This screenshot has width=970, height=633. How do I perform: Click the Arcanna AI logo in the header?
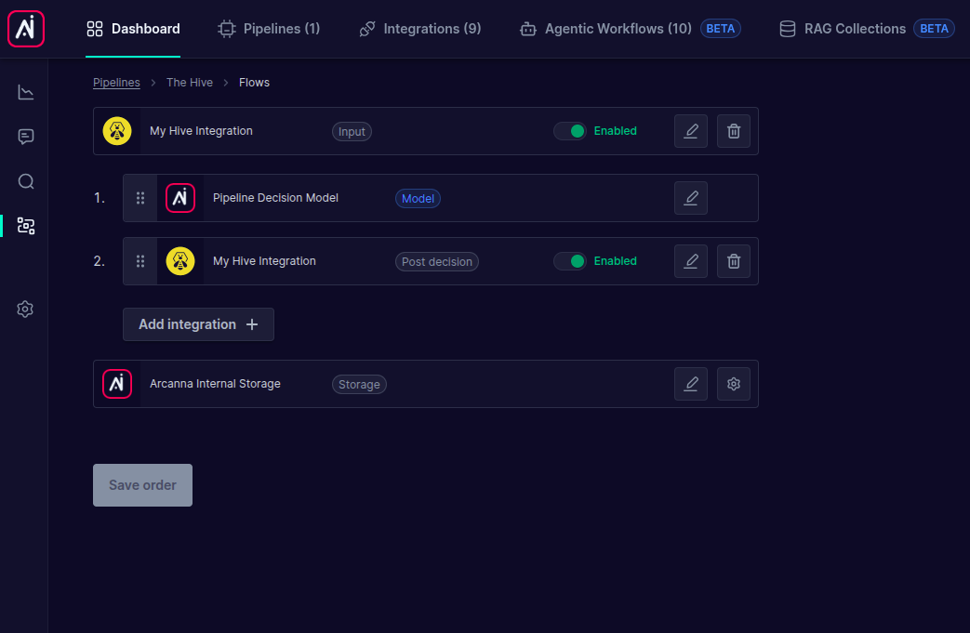click(x=25, y=29)
